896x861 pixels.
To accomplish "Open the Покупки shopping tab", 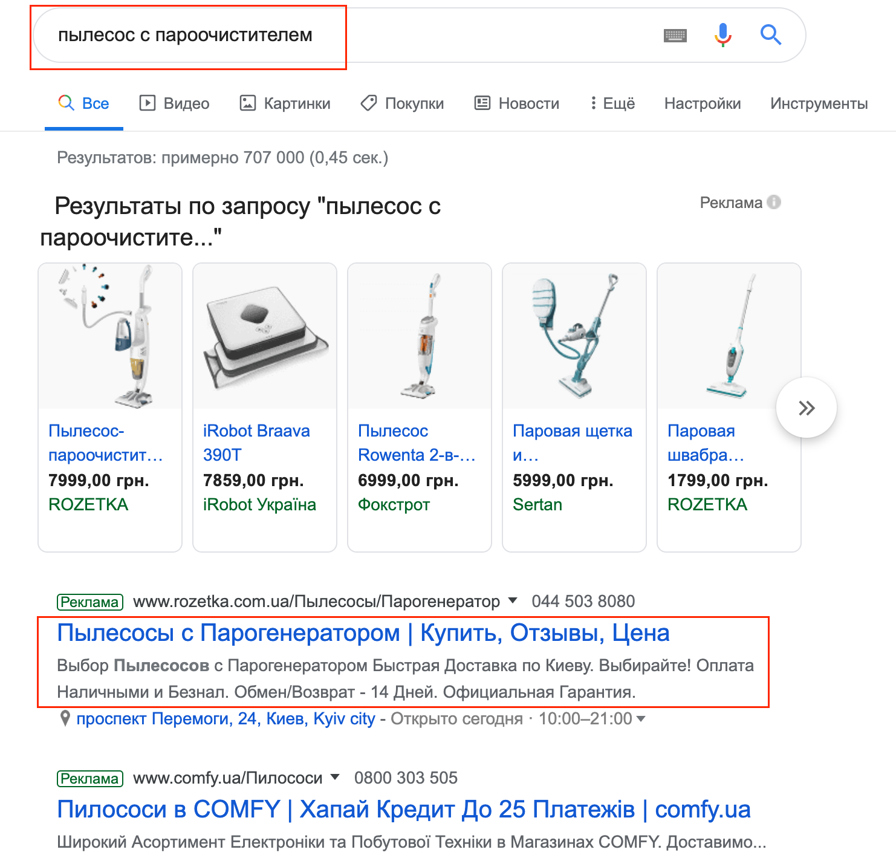I will click(402, 103).
